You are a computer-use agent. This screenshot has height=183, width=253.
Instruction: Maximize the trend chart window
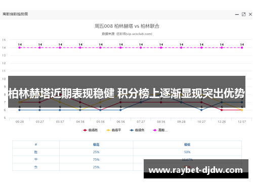point(243,14)
